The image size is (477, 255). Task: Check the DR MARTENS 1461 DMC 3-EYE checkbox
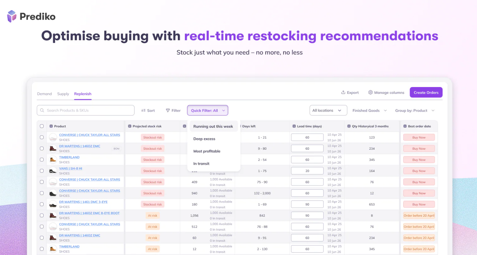coord(42,204)
